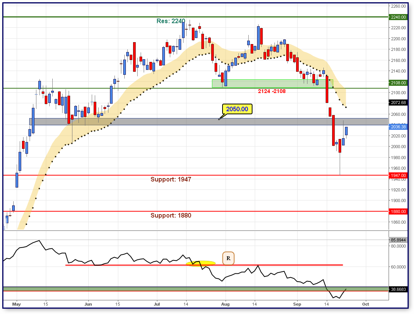Click the red 1880.00 price tag
414x314 pixels.
(x=398, y=211)
